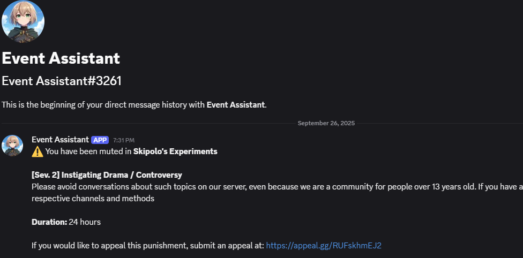Viewport: 523px width, 258px height.
Task: Click the Event Assistant message author name
Action: coord(60,140)
